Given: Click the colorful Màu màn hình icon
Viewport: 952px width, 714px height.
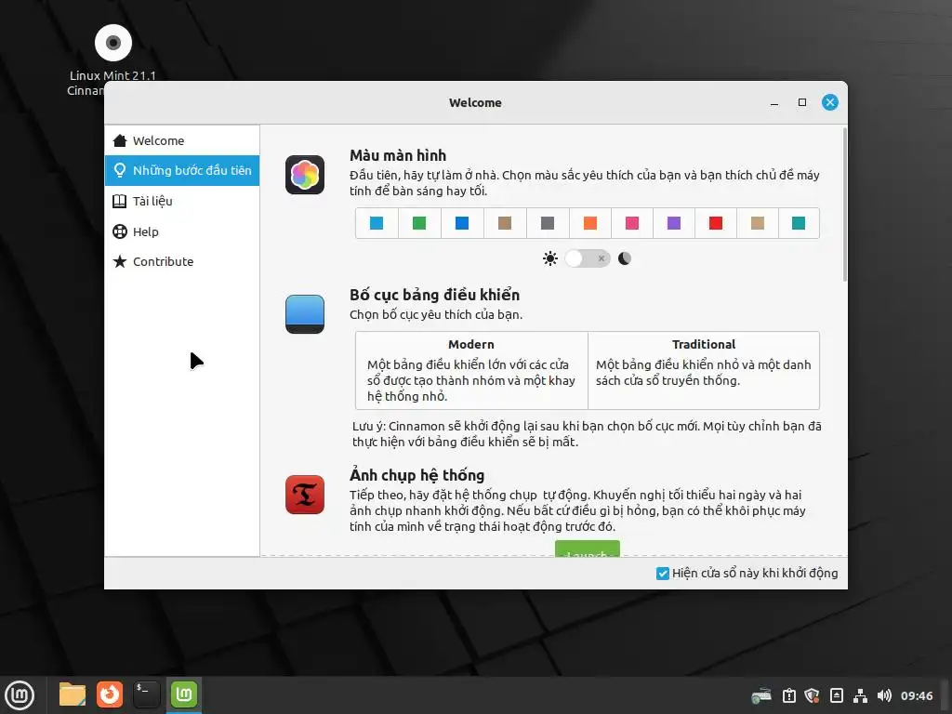Looking at the screenshot, I should point(305,175).
